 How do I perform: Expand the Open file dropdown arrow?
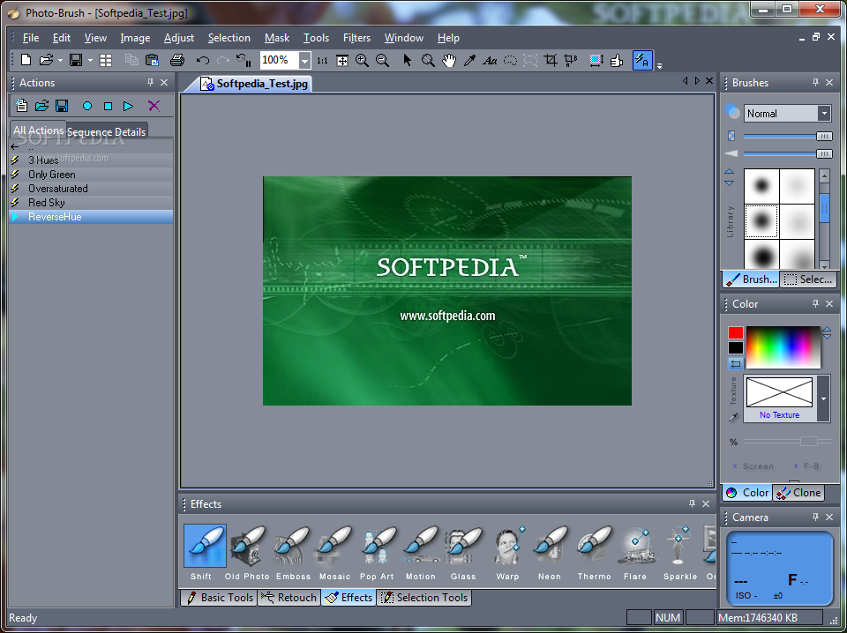click(x=60, y=61)
